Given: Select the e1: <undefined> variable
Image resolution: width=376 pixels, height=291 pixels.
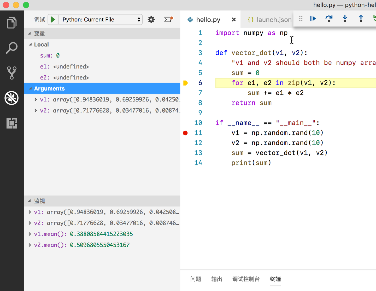Looking at the screenshot, I should (x=102, y=66).
